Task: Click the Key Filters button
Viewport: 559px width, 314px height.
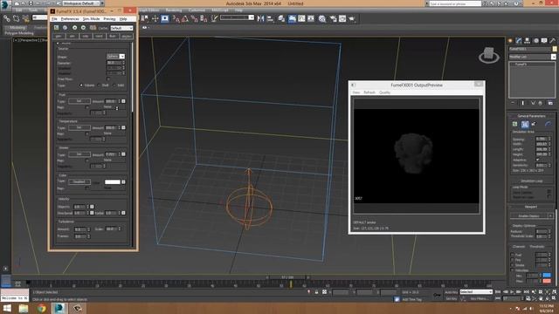Action: tap(479, 298)
